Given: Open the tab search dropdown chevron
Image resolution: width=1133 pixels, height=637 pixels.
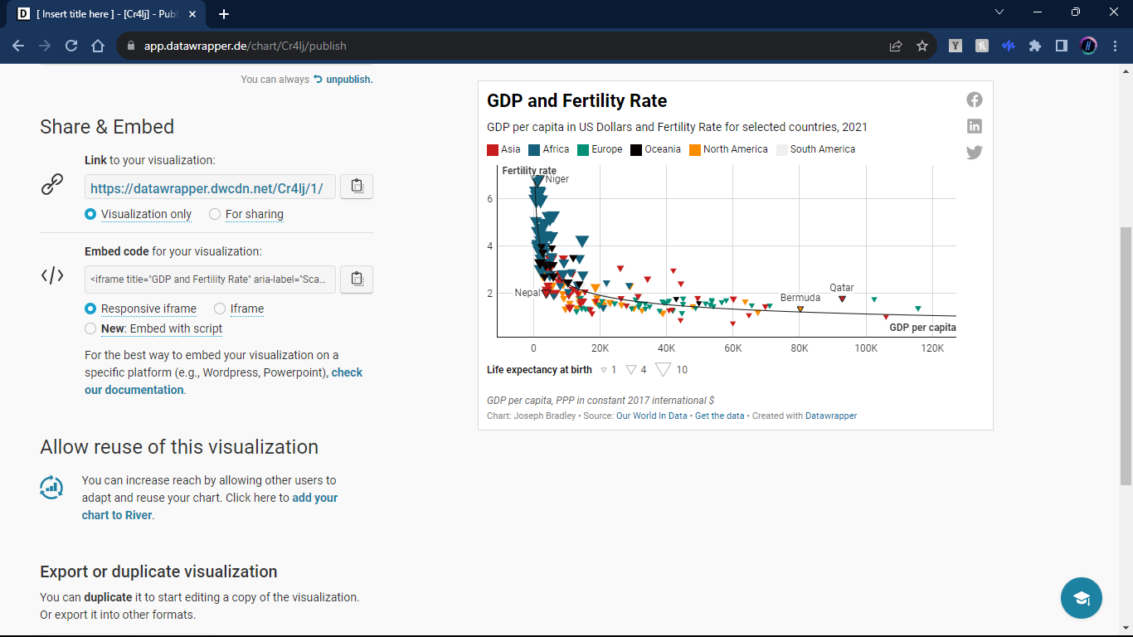Looking at the screenshot, I should [x=999, y=12].
